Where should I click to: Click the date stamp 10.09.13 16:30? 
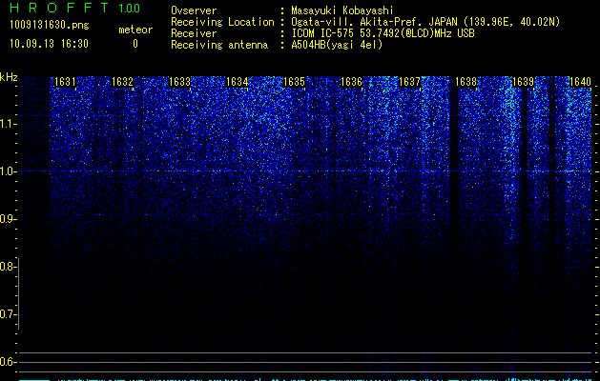pos(49,44)
